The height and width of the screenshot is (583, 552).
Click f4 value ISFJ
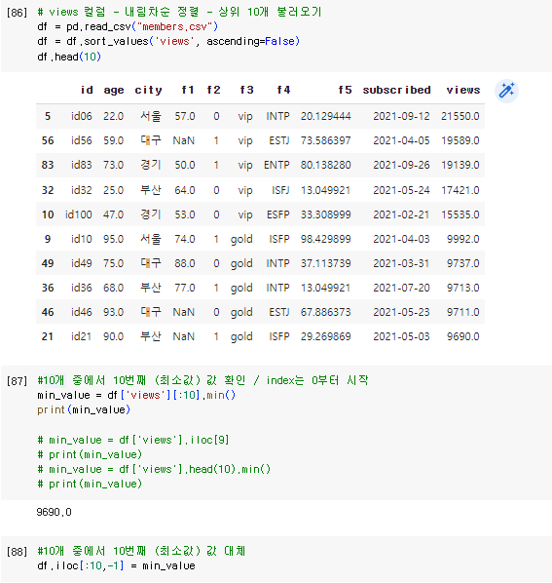click(280, 190)
